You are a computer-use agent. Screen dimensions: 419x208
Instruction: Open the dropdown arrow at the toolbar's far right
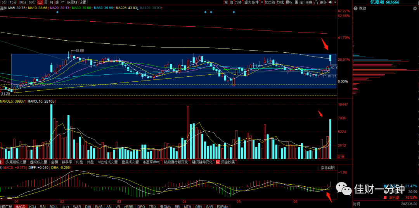[335, 2]
